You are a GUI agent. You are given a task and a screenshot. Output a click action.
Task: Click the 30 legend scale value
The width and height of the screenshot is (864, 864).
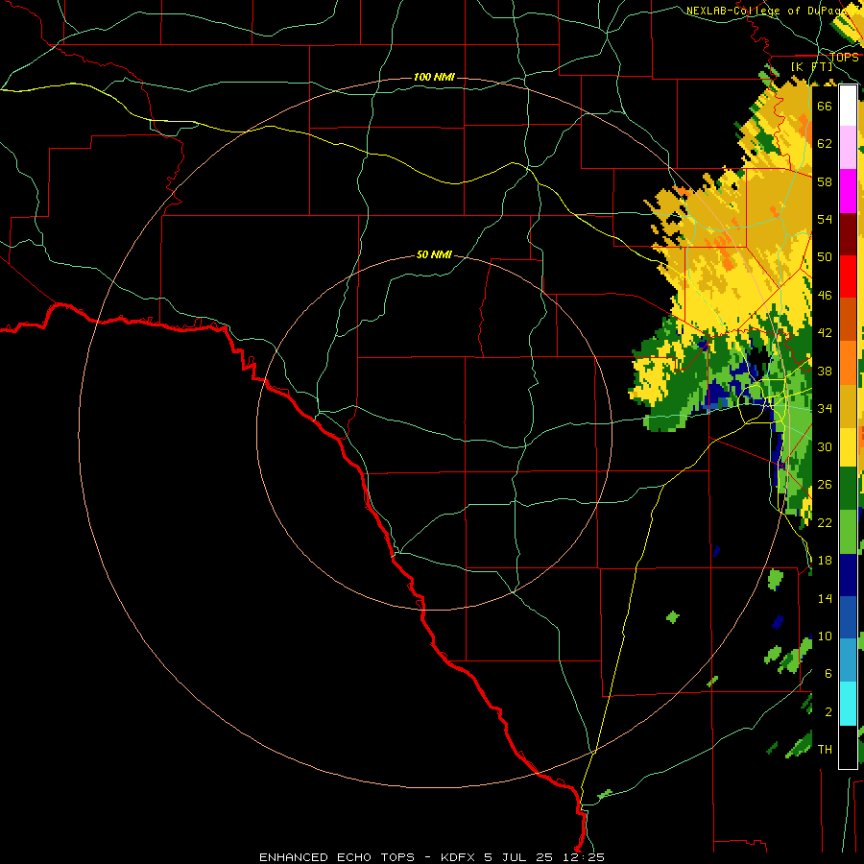click(x=825, y=446)
